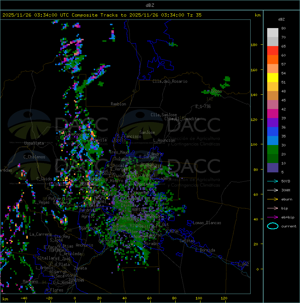Click the 'Anchoris' map label
Screen dimensions: 300x303
click(84, 245)
